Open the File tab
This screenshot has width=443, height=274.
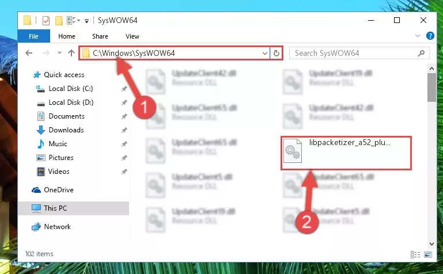pos(33,36)
